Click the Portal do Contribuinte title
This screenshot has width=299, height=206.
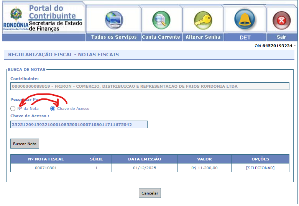(x=53, y=12)
